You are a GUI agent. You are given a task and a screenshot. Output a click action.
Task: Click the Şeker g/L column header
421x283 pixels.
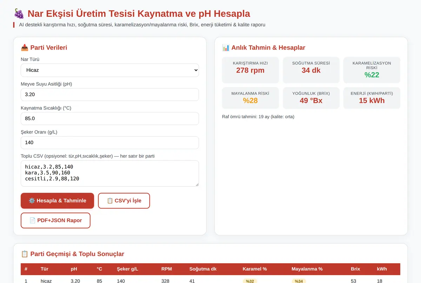(x=127, y=269)
